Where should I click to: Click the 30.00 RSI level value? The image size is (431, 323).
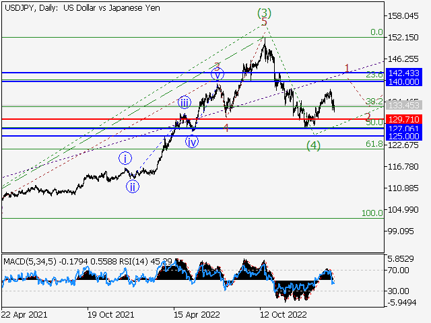pos(398,291)
